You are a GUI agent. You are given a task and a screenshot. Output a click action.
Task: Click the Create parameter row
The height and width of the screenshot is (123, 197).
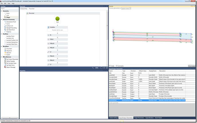click(x=115, y=102)
